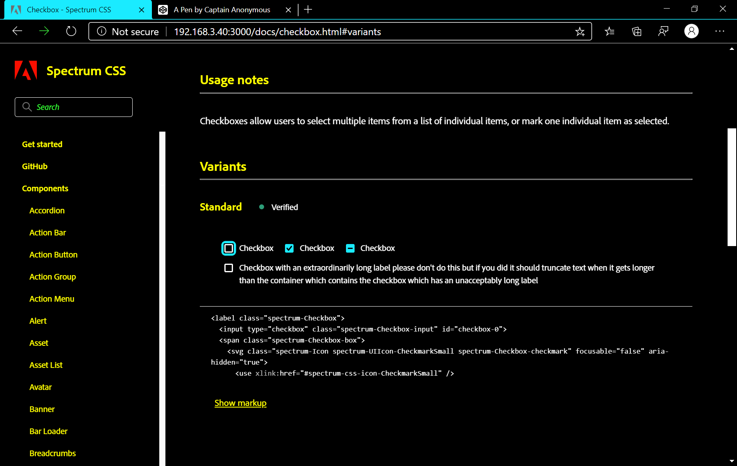Click the Show markup link
The image size is (737, 466).
(240, 403)
